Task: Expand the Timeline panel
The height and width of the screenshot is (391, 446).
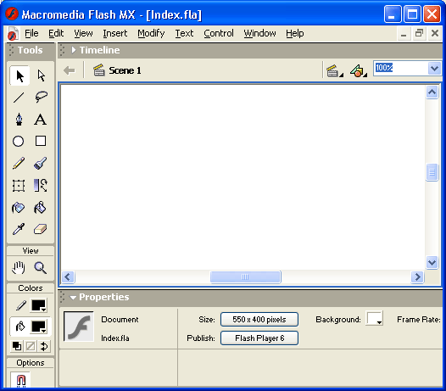Action: coord(74,50)
